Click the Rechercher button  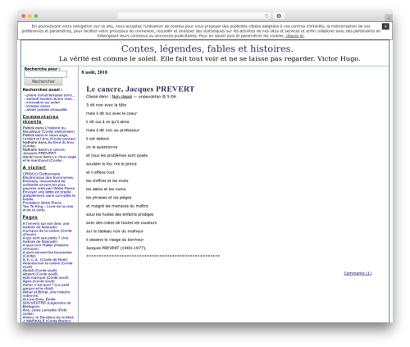click(x=43, y=81)
